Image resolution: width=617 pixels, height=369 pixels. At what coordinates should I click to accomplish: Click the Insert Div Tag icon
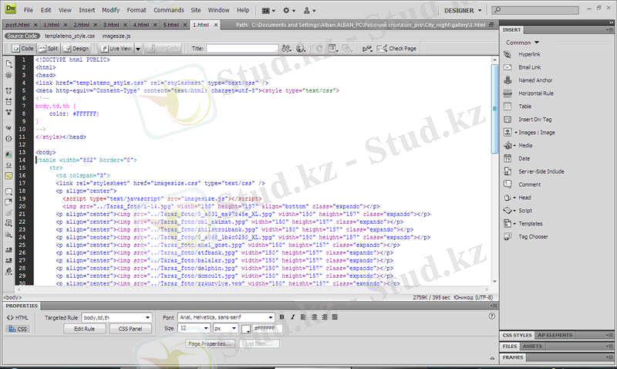pyautogui.click(x=507, y=120)
